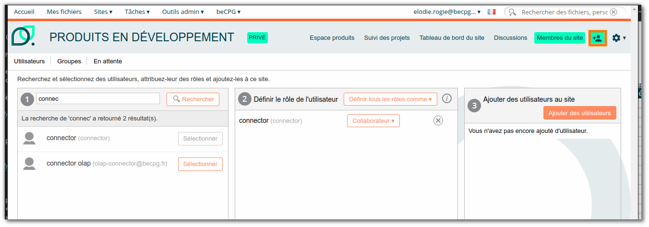649x227 pixels.
Task: Open the beCPG menu
Action: [228, 12]
